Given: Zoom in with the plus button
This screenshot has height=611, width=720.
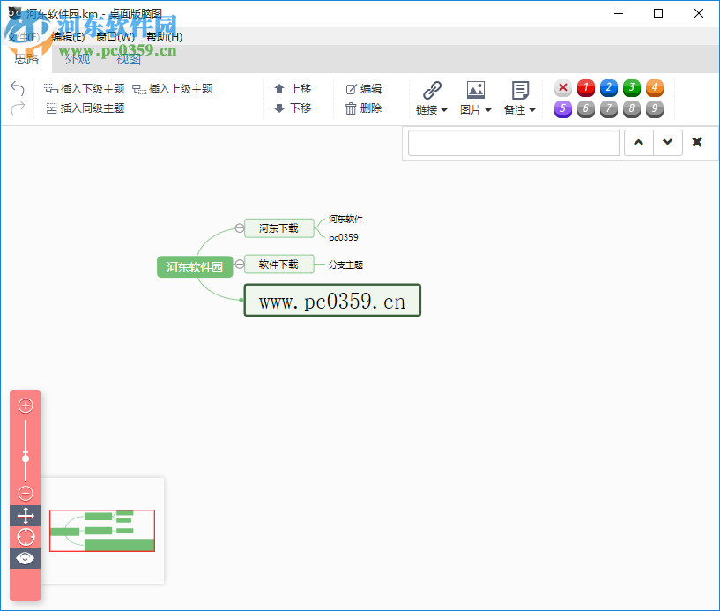Looking at the screenshot, I should (x=26, y=406).
